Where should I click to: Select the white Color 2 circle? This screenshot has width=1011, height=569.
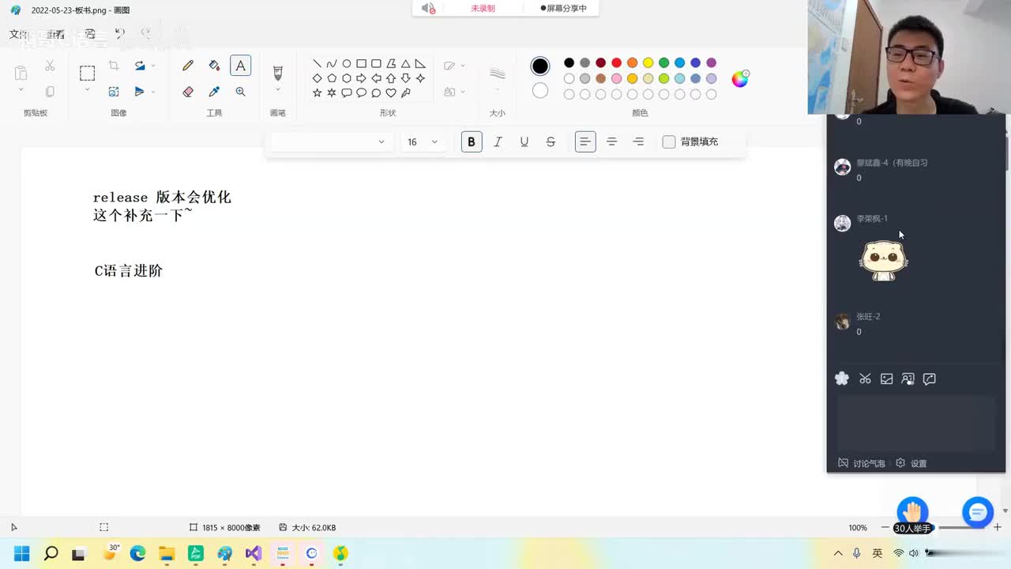(540, 90)
